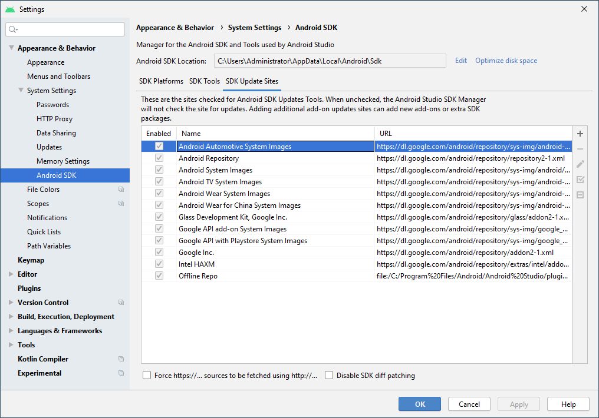Click the Name column header
Viewport: 599px width, 418px height.
(275, 134)
